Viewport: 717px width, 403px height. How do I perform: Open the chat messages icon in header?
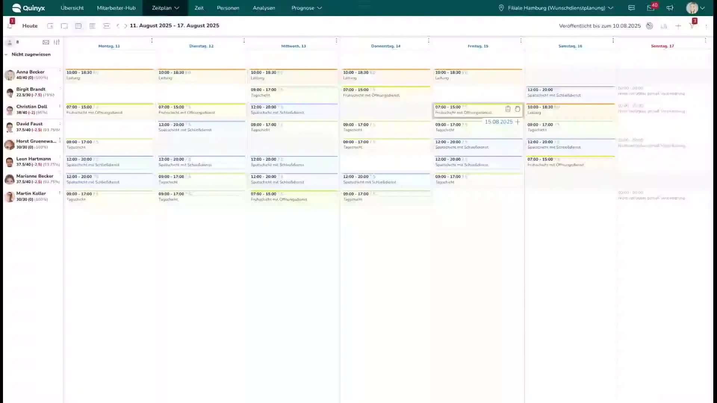(x=631, y=8)
